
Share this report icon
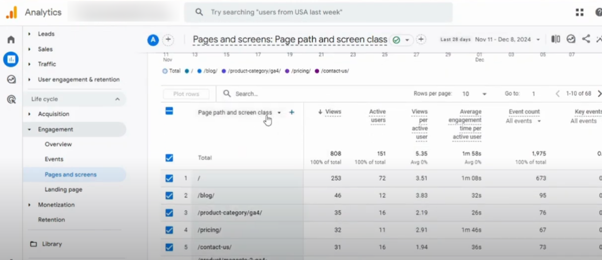[586, 39]
